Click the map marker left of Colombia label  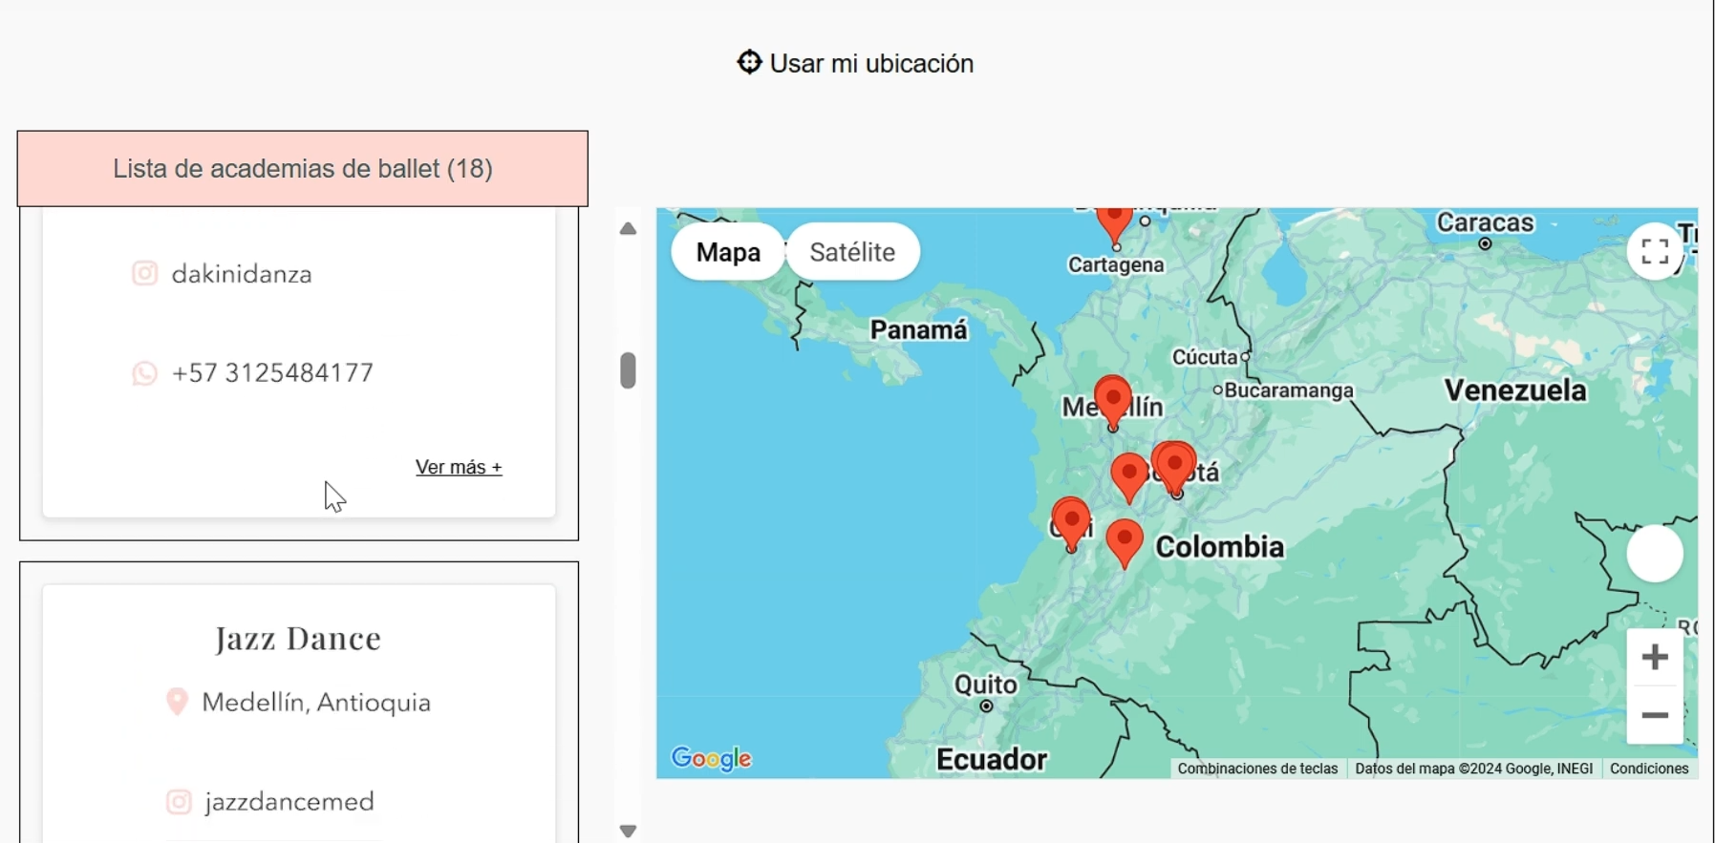coord(1125,543)
